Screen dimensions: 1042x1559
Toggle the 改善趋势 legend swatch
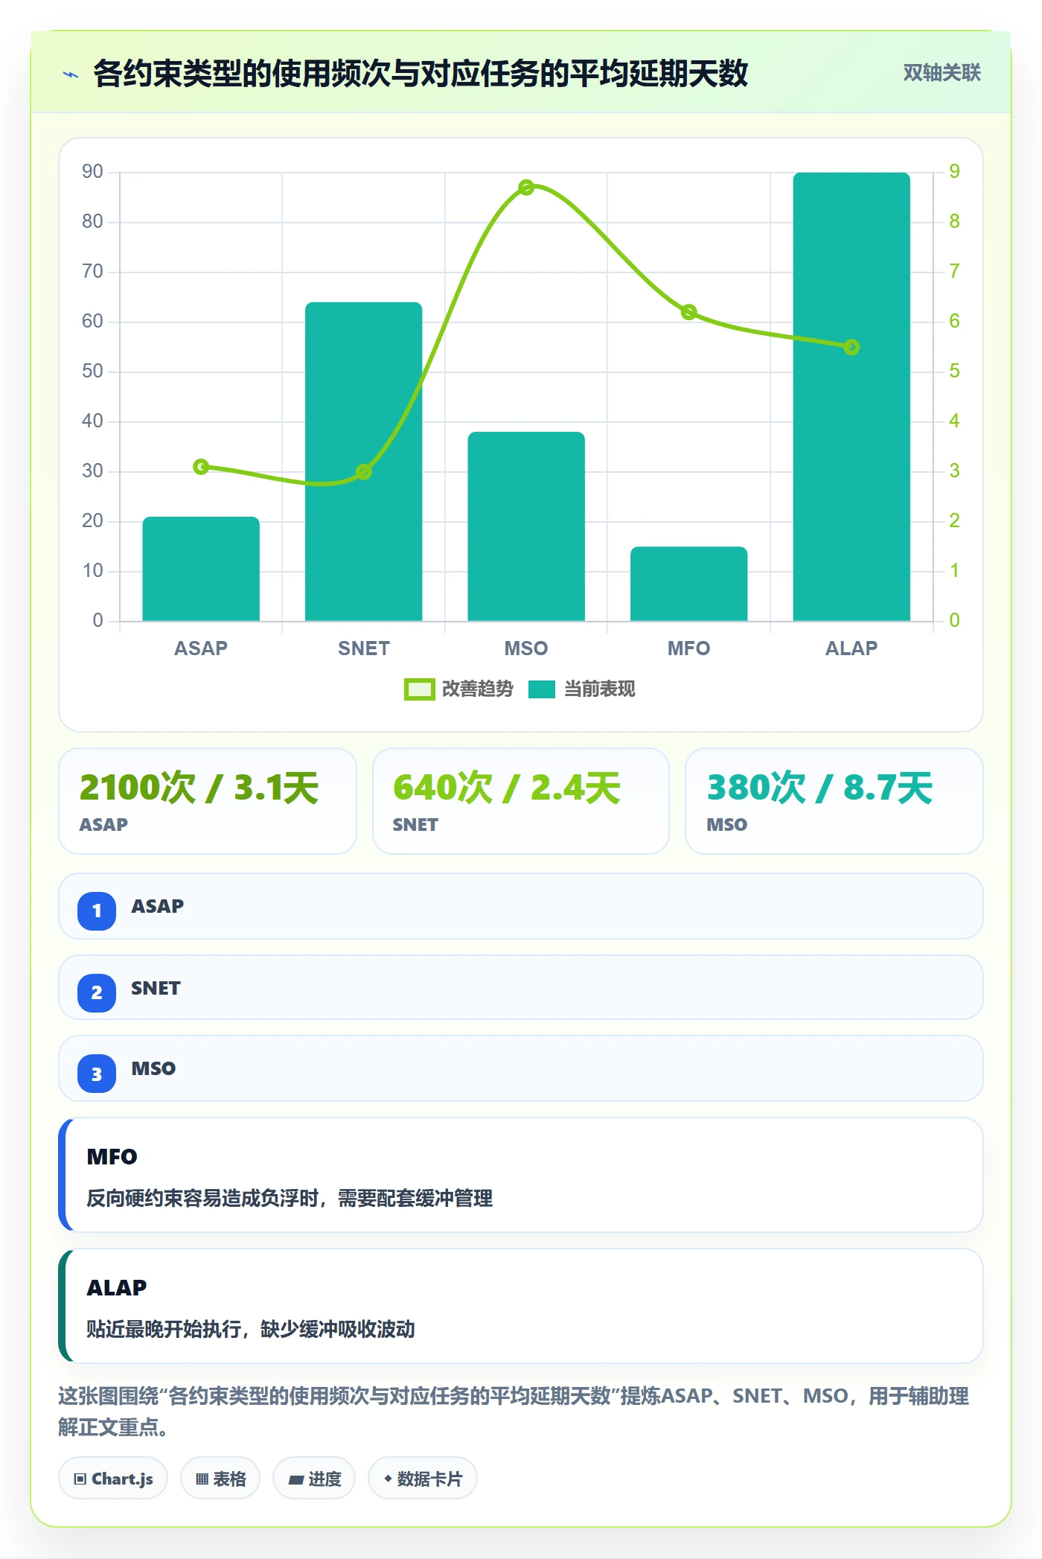[419, 689]
